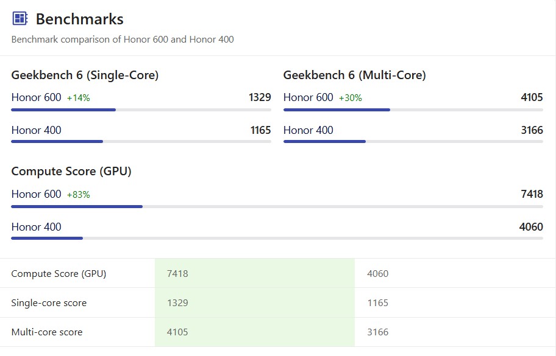Click the single-core score 1165 in chart
This screenshot has height=356, width=556.
coord(260,130)
